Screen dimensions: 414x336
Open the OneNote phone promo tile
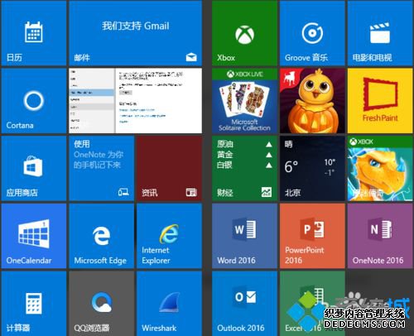102,168
